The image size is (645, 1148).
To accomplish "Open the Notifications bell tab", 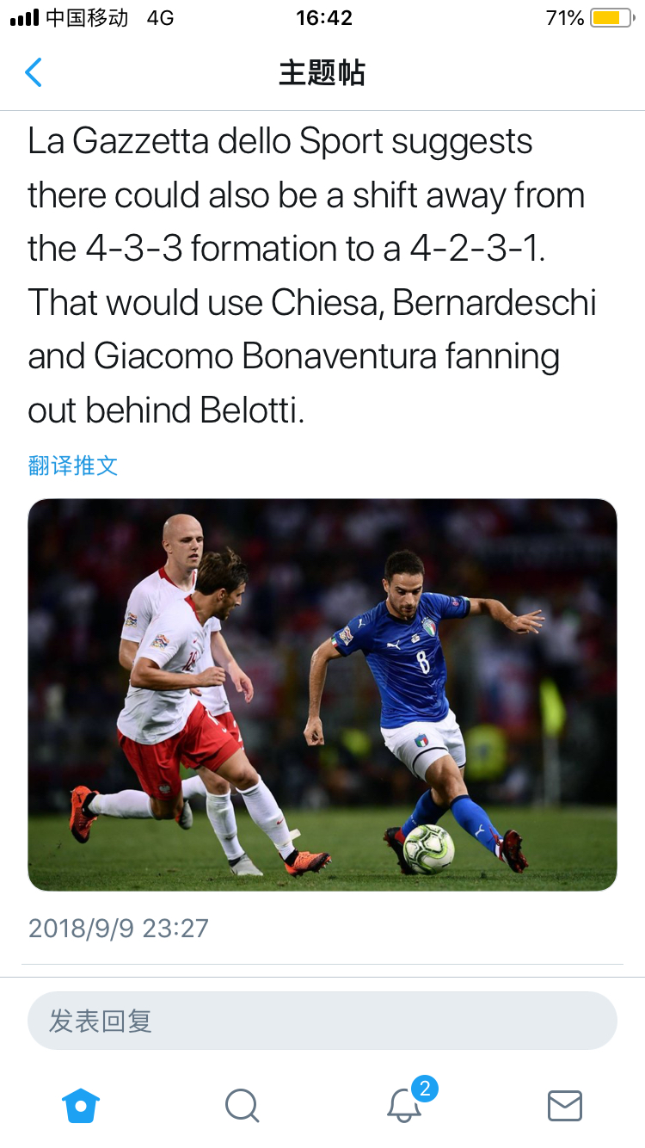I will pyautogui.click(x=403, y=1106).
